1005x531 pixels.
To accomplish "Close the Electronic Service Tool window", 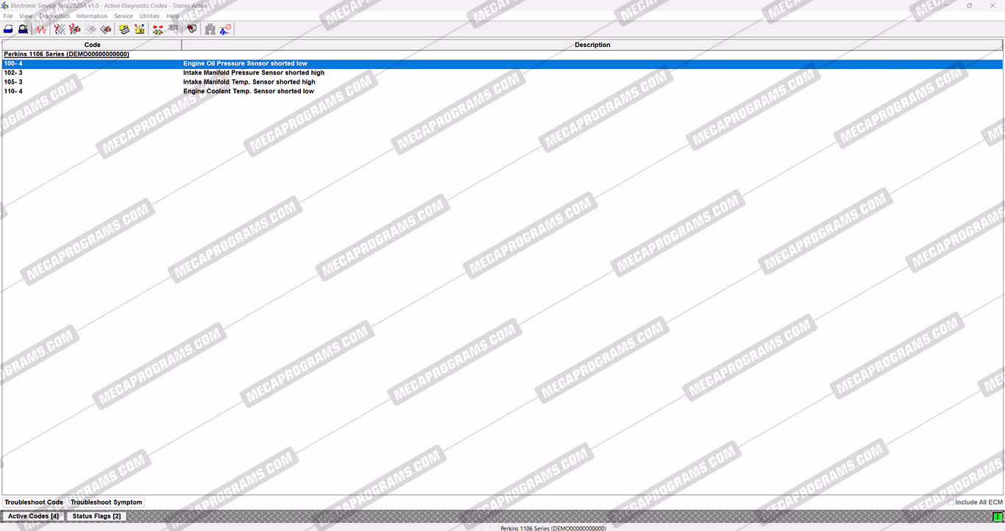I will pyautogui.click(x=992, y=5).
